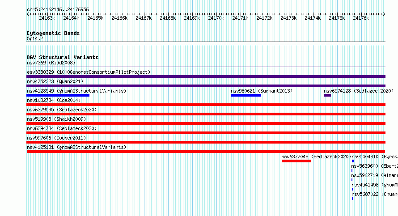Open the nsv5404810 variant label
The height and width of the screenshot is (216, 398).
(375, 157)
